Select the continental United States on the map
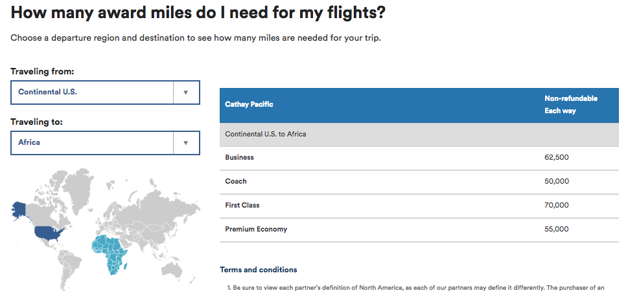The image size is (628, 293). (51, 232)
